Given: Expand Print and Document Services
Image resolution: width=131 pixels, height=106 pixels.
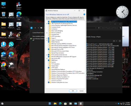Looking at the screenshot, I should click(x=47, y=55).
